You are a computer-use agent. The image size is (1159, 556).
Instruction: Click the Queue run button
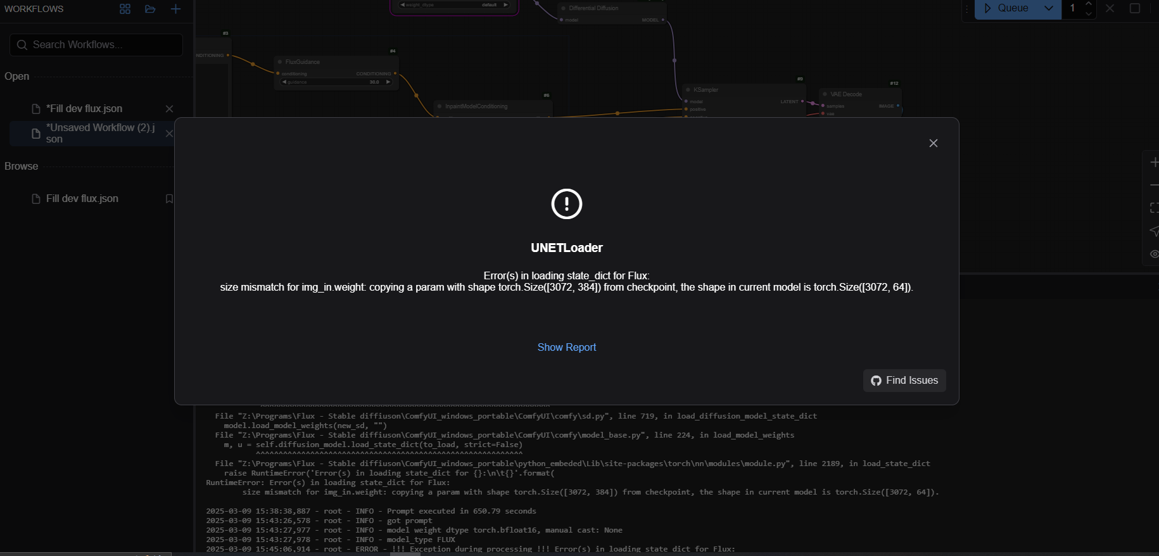coord(1006,8)
